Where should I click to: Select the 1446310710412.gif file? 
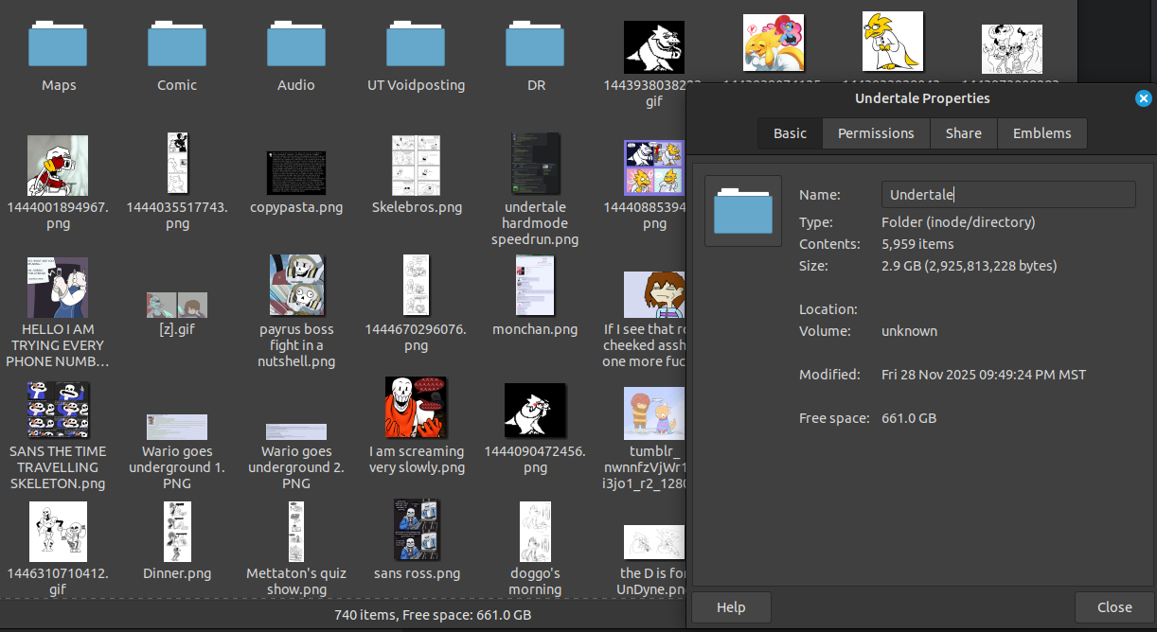click(x=58, y=532)
